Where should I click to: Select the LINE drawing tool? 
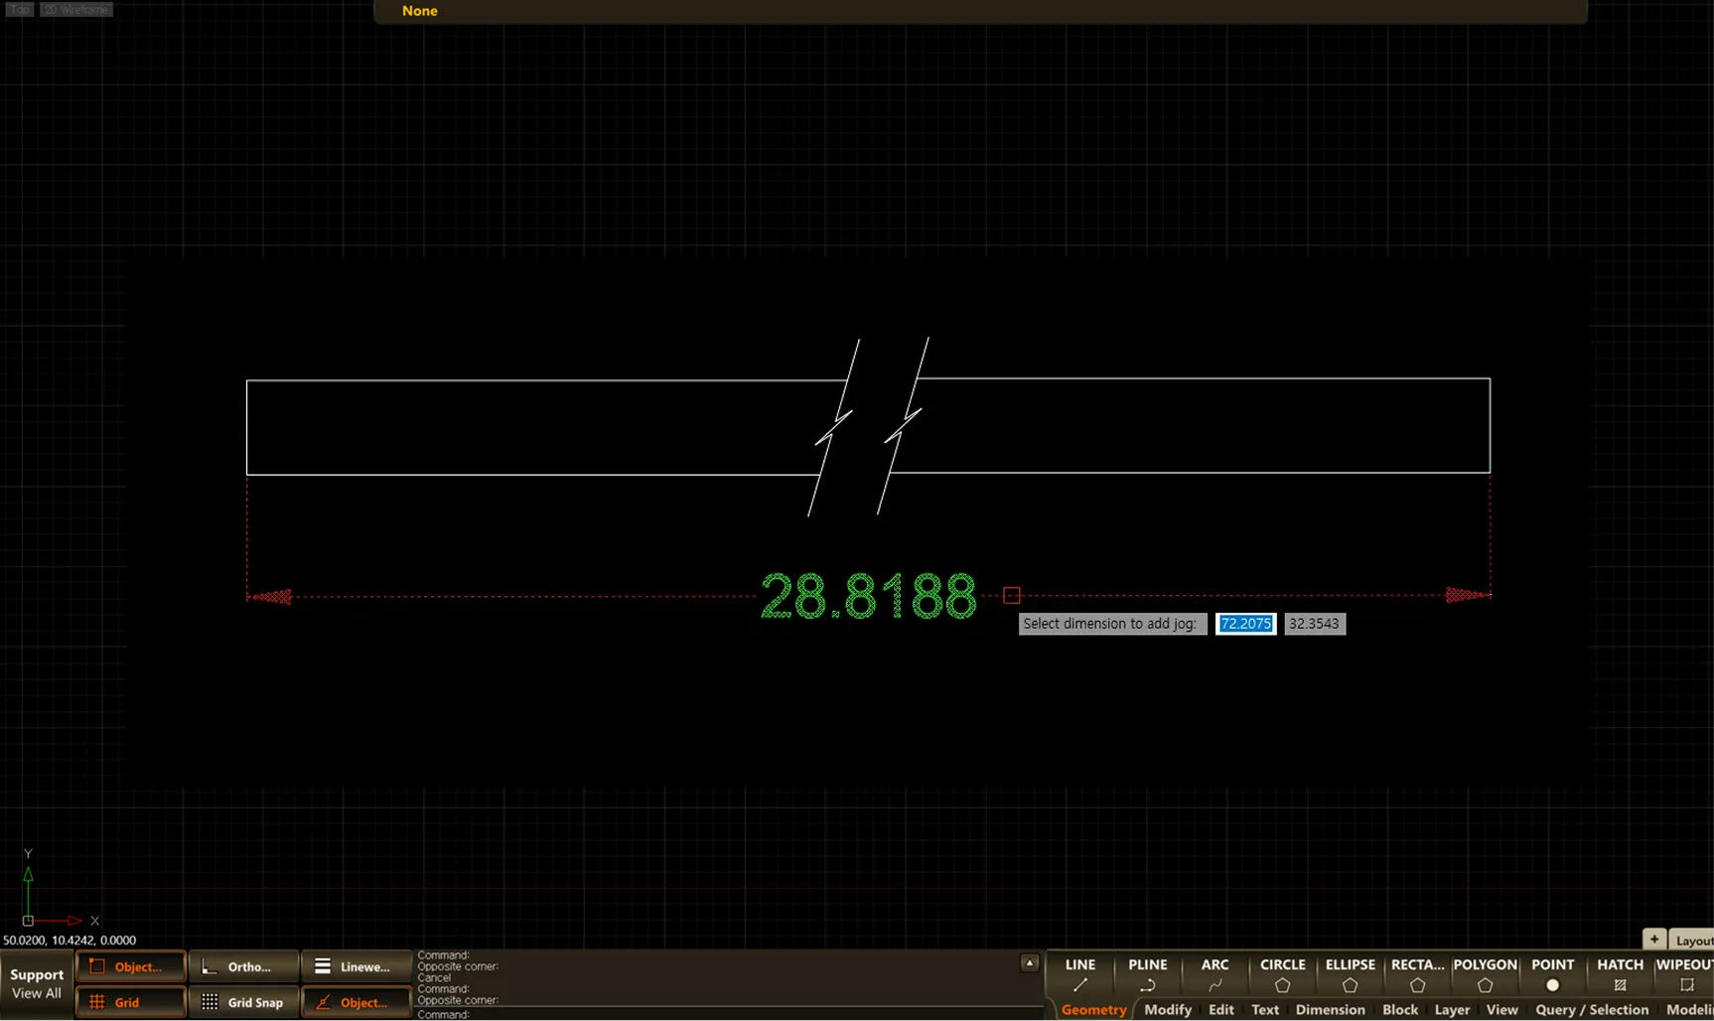[1079, 974]
